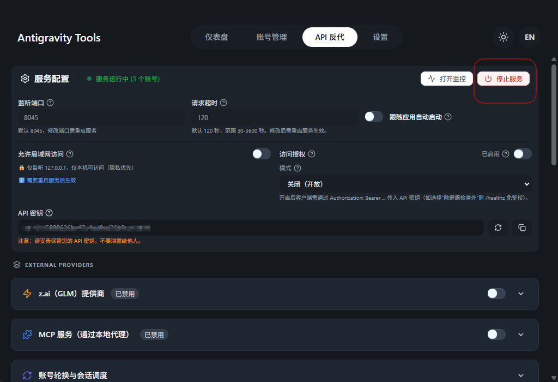This screenshot has width=558, height=382.
Task: Click the Antigravity Tools title
Action: pyautogui.click(x=59, y=38)
